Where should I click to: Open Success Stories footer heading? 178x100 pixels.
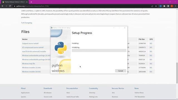click(x=118, y=88)
